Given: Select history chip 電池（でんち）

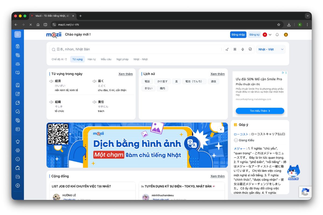Looking at the screenshot, I should [x=194, y=81].
